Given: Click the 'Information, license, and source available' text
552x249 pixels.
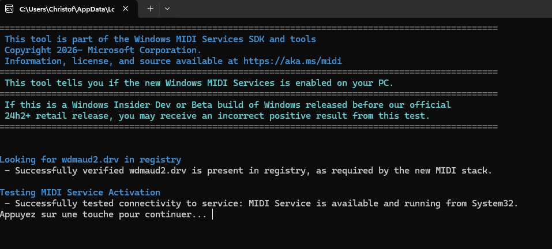Looking at the screenshot, I should point(121,61).
